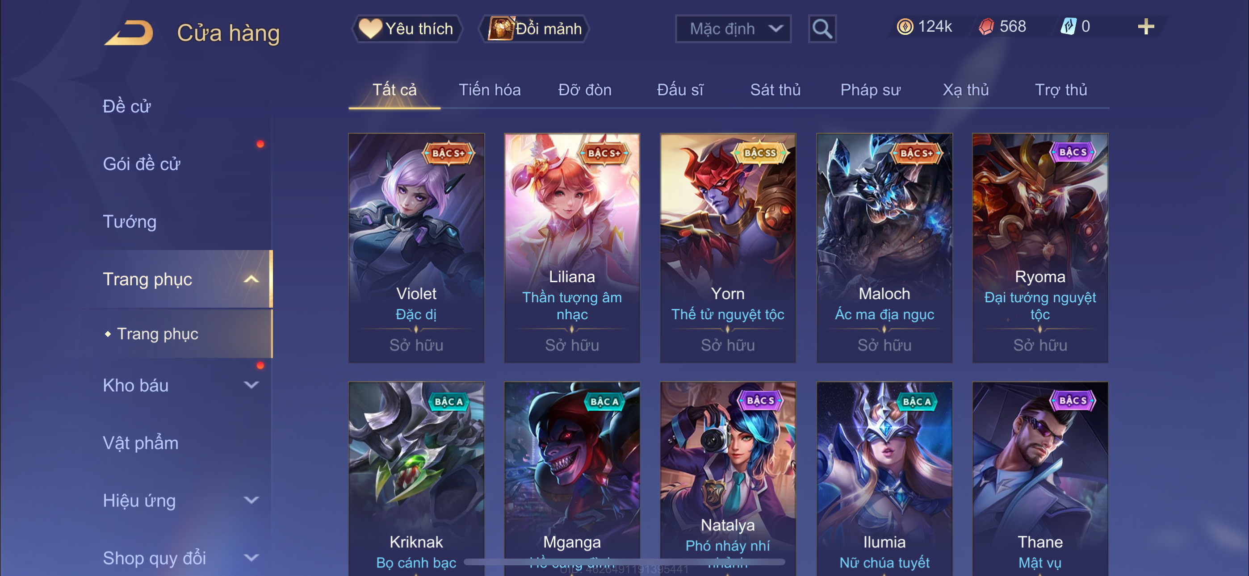The width and height of the screenshot is (1249, 576).
Task: Go to the Tướng shop section
Action: click(x=130, y=221)
